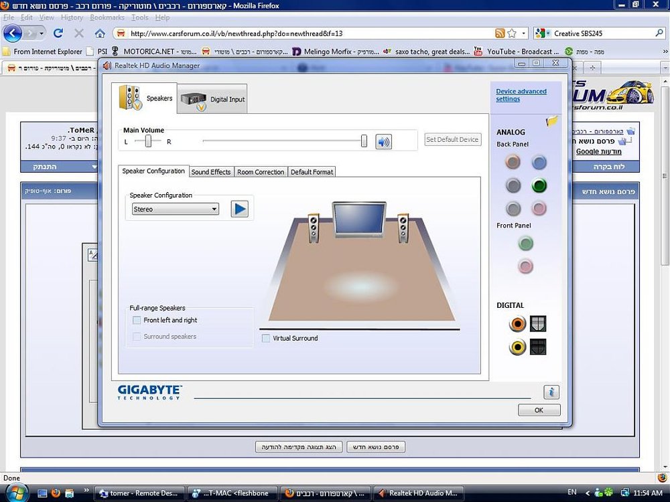Screen dimensions: 670x502
Task: Click the orange jack in Back Panel
Action: [513, 162]
